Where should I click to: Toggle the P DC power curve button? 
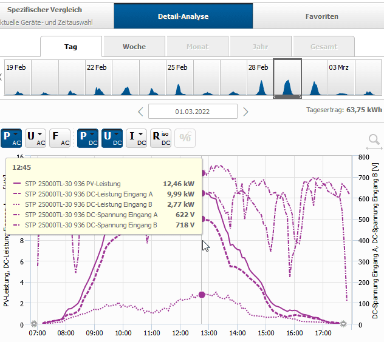87,138
